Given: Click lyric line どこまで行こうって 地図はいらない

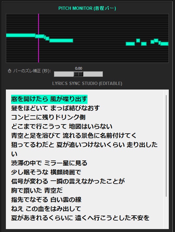Looking at the screenshot, I should point(62,126).
